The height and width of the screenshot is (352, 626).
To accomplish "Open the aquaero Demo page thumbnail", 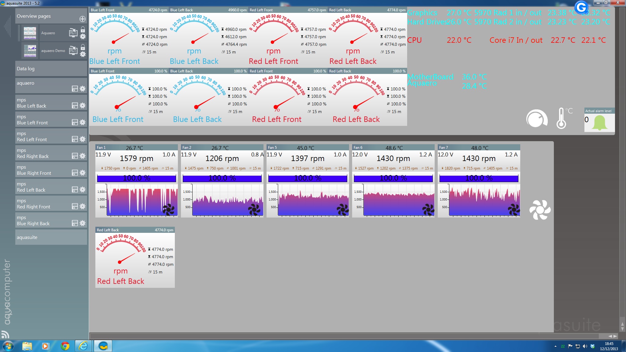I will coord(30,51).
